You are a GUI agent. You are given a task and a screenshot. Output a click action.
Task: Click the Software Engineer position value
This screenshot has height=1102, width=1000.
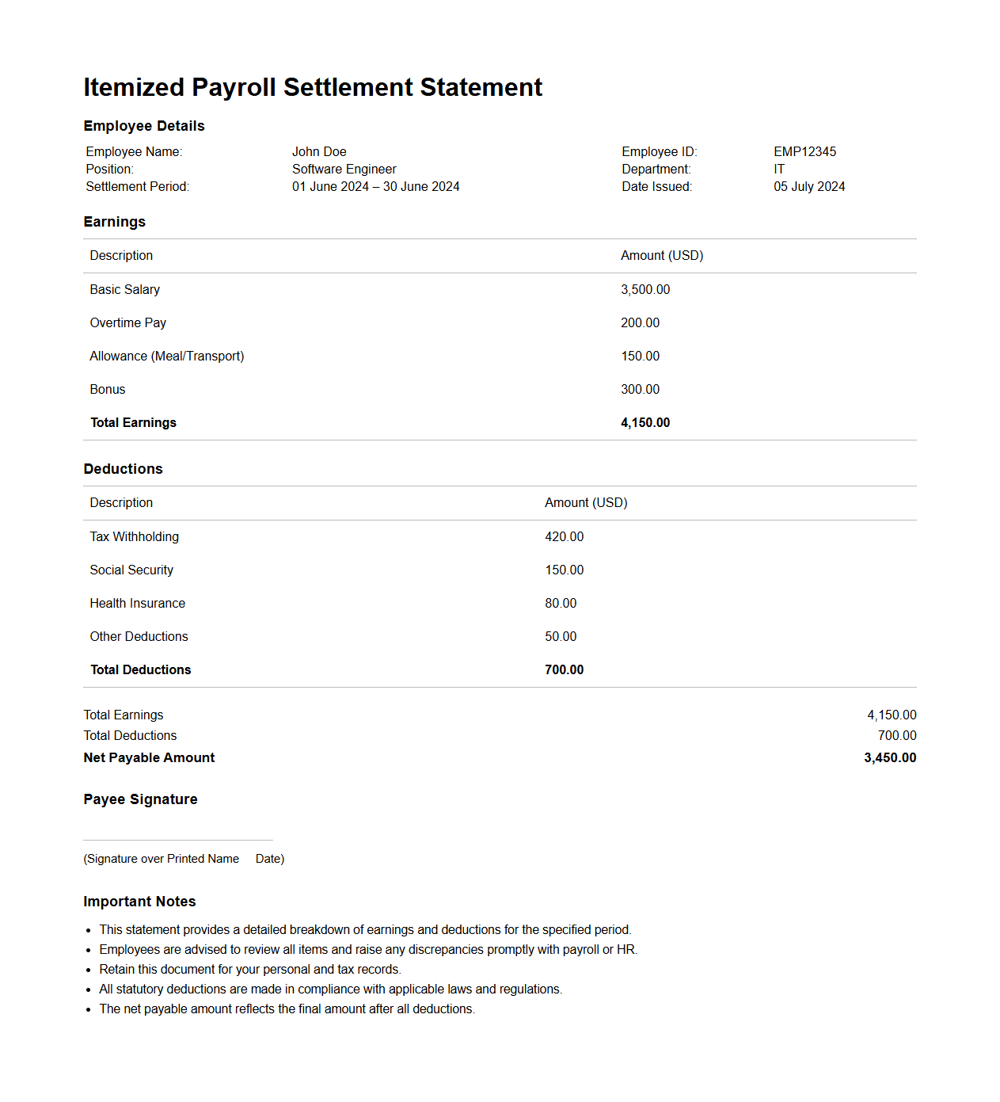tap(344, 169)
